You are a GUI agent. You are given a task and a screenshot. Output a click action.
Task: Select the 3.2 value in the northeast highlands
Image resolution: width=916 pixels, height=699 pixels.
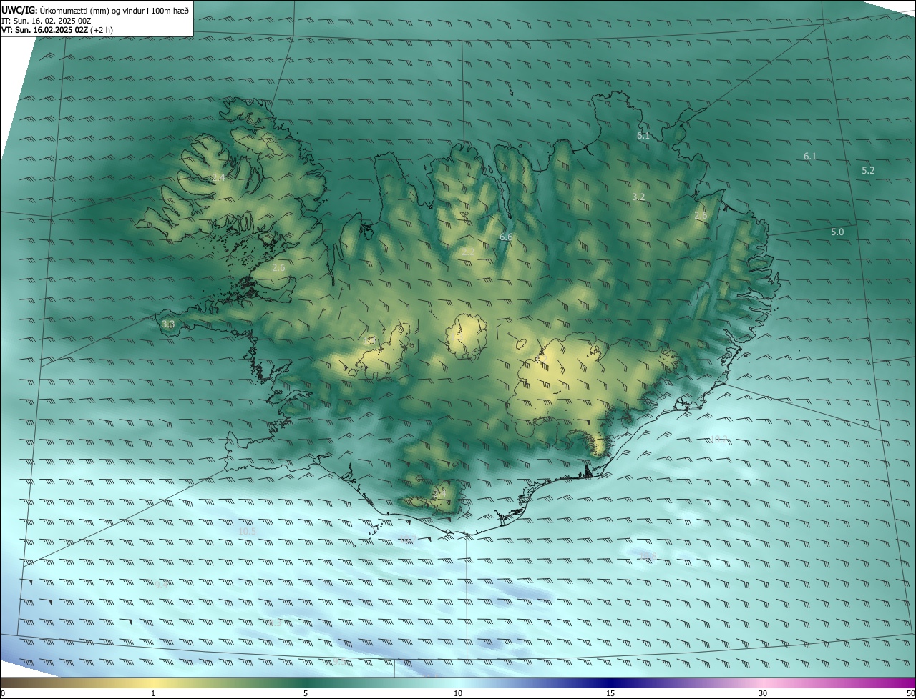click(639, 197)
